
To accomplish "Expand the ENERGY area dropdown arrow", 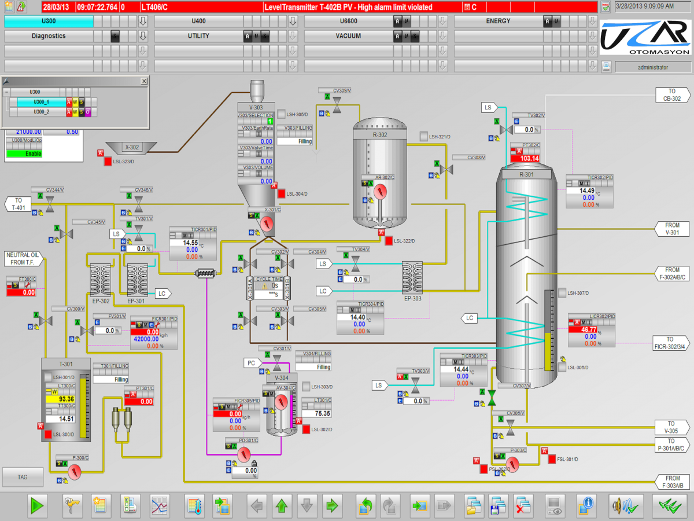I will [593, 21].
